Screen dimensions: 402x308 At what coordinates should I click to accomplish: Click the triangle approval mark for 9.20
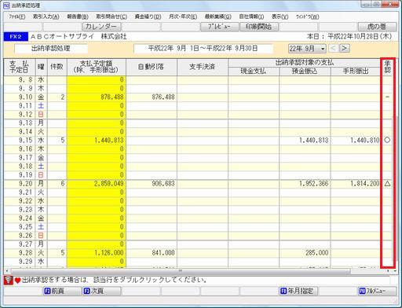tap(387, 183)
